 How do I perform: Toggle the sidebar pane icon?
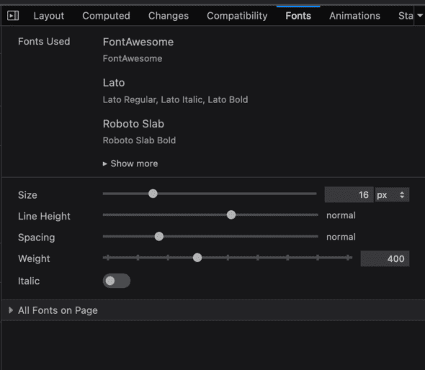tap(13, 16)
